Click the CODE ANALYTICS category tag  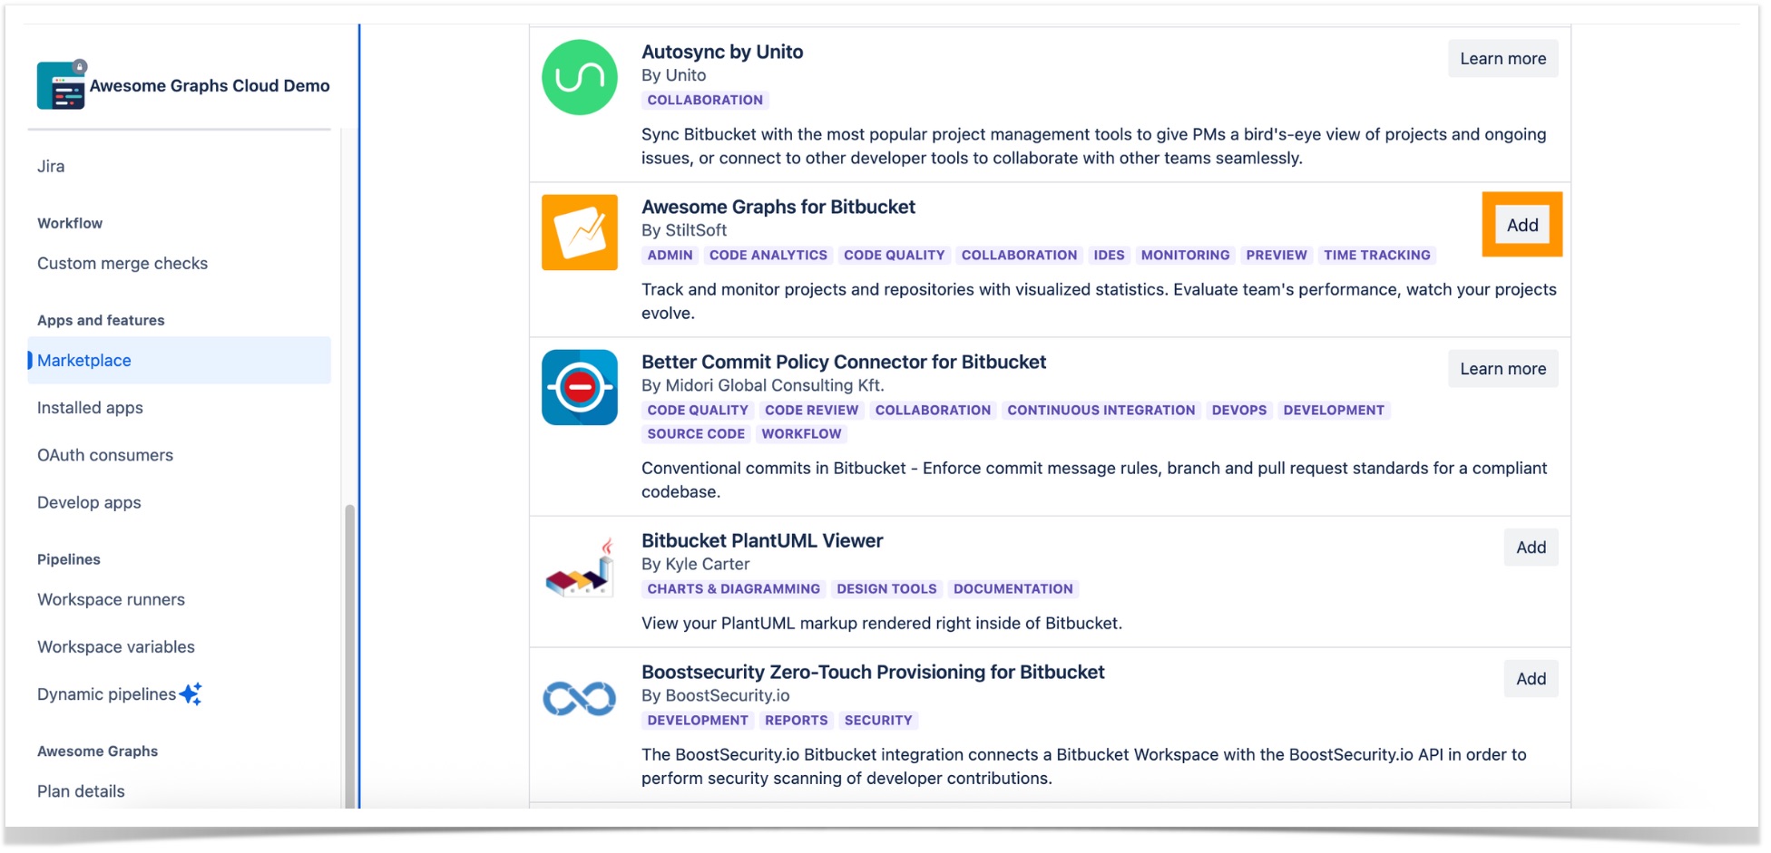(768, 256)
